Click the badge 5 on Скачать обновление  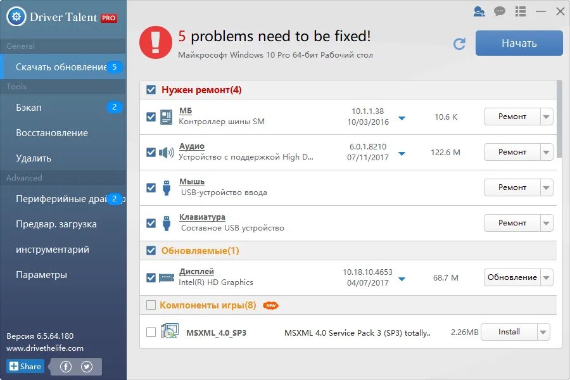pyautogui.click(x=114, y=67)
